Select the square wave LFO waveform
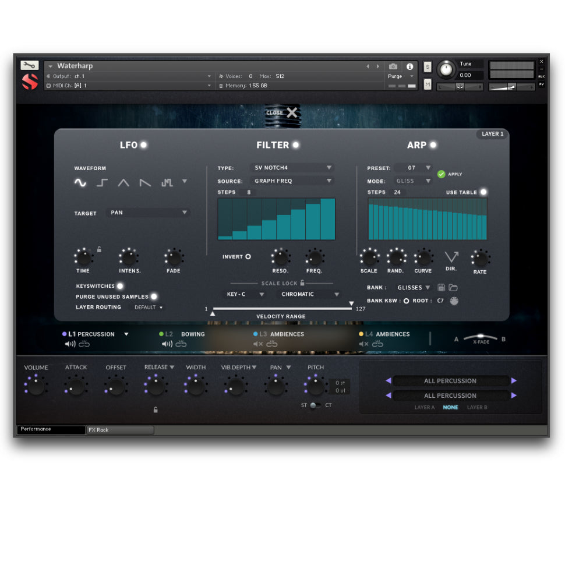 click(x=102, y=182)
